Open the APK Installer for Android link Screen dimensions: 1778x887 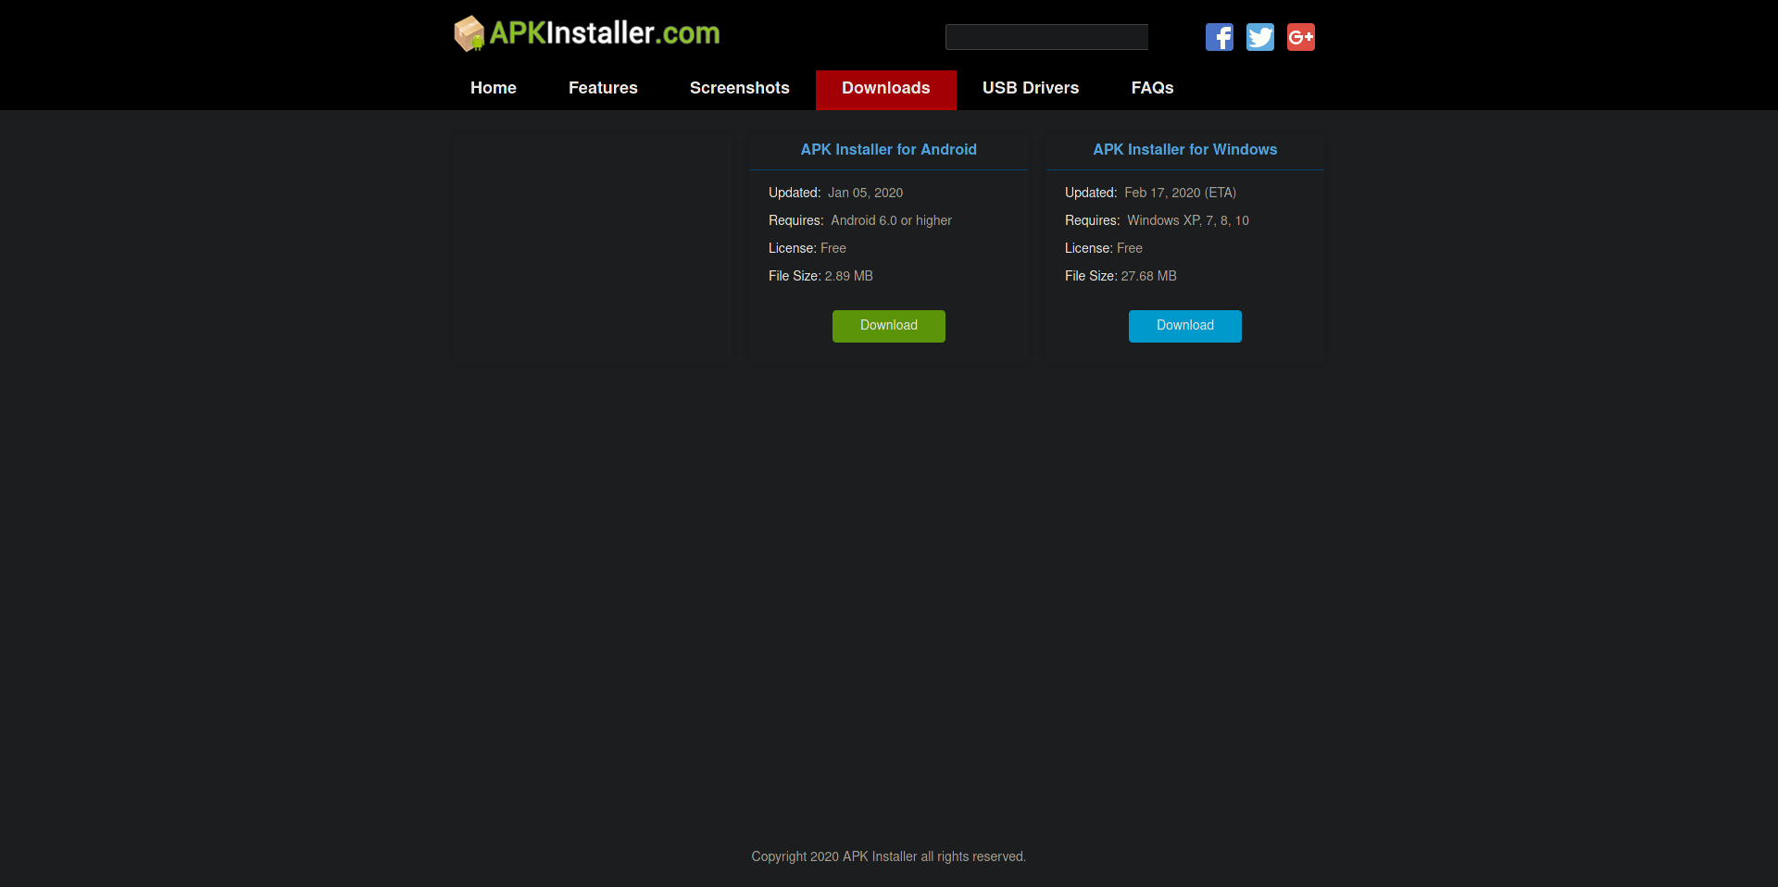[x=889, y=150]
